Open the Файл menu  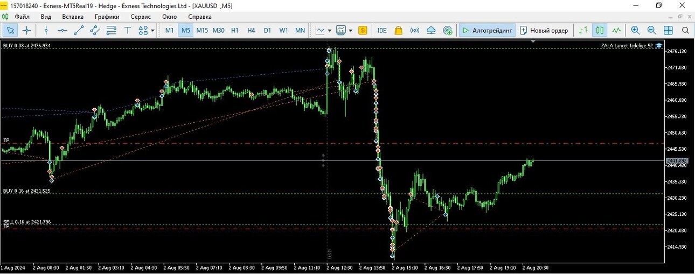22,16
